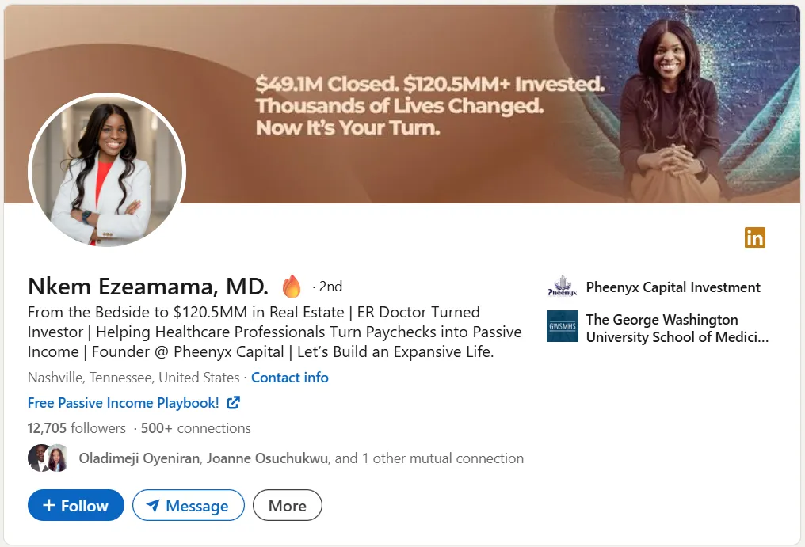805x547 pixels.
Task: Click the Pheenyx Capital Investment logo
Action: point(563,287)
